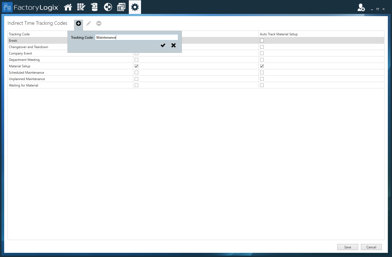Open the materials database section

(94, 7)
